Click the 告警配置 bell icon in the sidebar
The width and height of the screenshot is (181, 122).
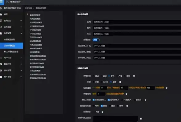(1, 33)
